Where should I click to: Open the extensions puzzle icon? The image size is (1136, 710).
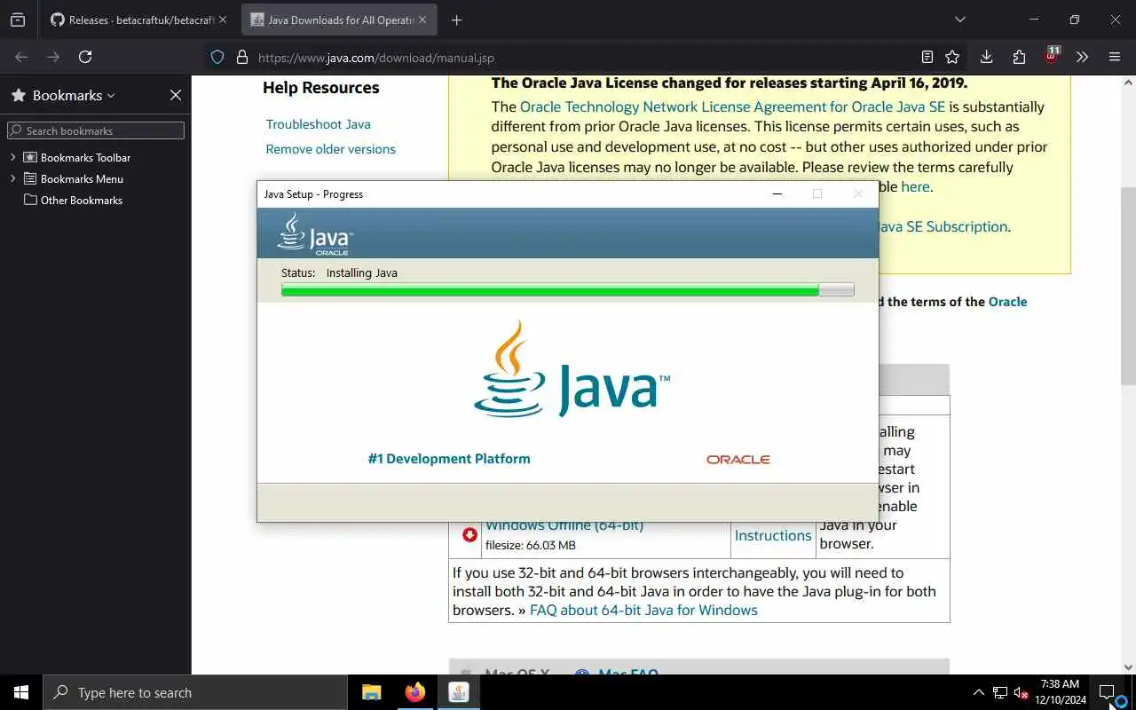click(1019, 57)
